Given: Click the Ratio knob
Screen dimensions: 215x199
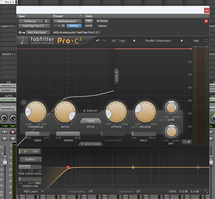Looking at the screenshot, I should click(65, 112).
